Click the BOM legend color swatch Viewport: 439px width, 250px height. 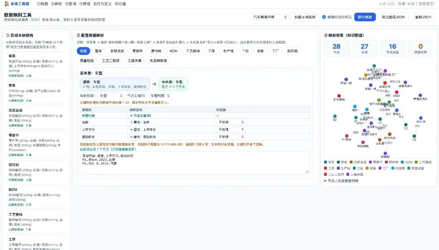tap(402, 162)
